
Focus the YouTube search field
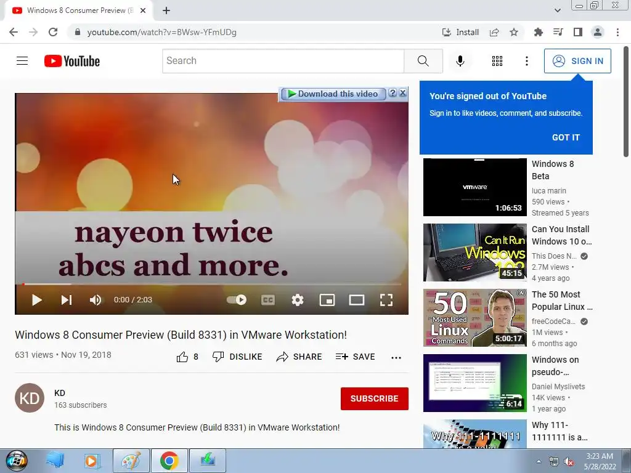(283, 61)
